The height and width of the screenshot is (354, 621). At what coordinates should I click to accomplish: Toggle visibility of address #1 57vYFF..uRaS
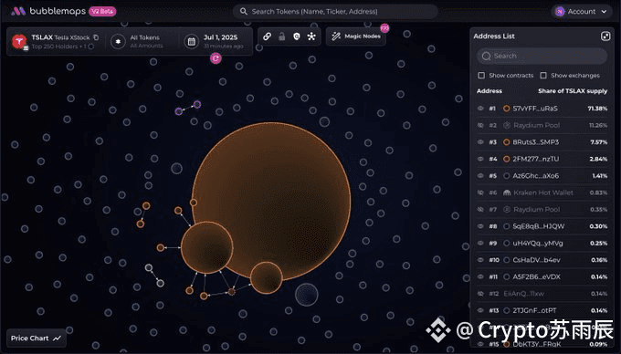pyautogui.click(x=480, y=109)
